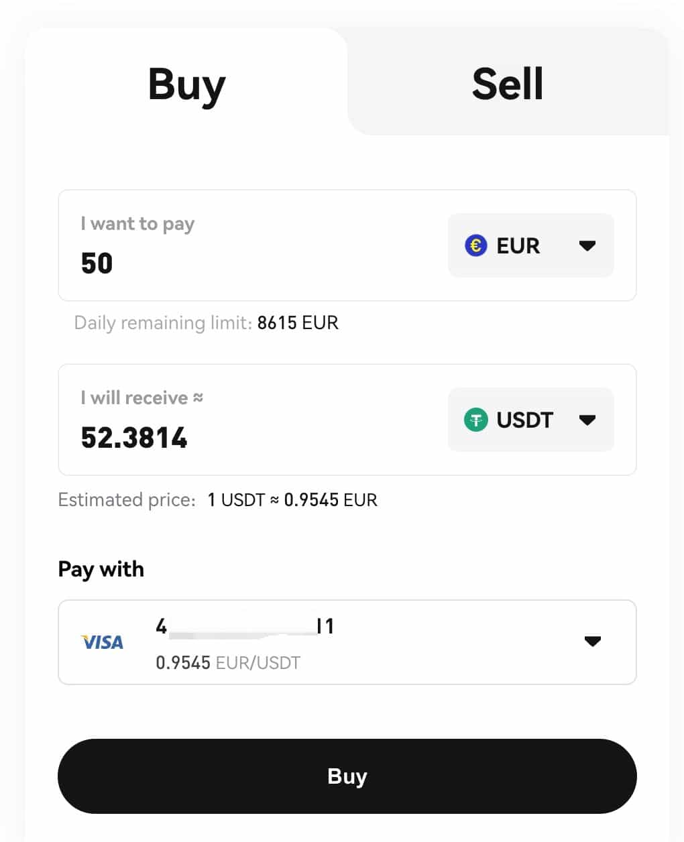Click the 50 payment amount value
Screen dimensions: 684x842
[97, 263]
